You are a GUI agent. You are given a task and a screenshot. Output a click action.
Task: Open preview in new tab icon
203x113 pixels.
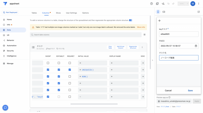click(x=199, y=12)
